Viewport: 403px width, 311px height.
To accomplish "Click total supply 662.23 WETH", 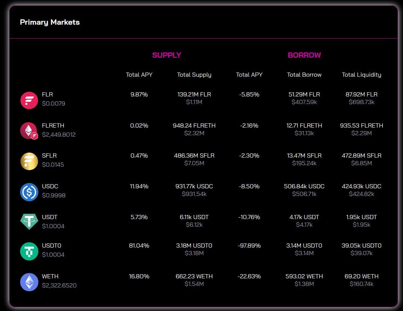I will coord(194,276).
